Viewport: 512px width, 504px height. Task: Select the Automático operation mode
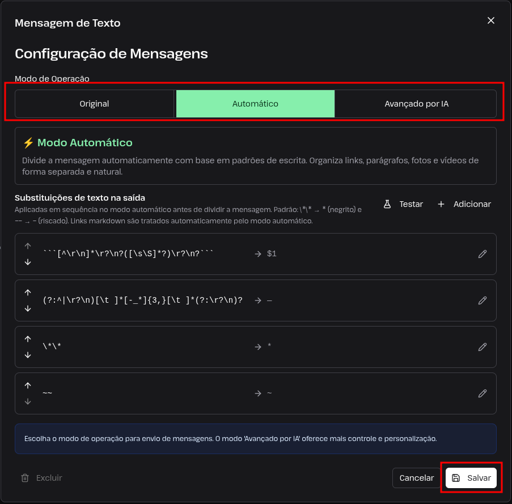255,104
